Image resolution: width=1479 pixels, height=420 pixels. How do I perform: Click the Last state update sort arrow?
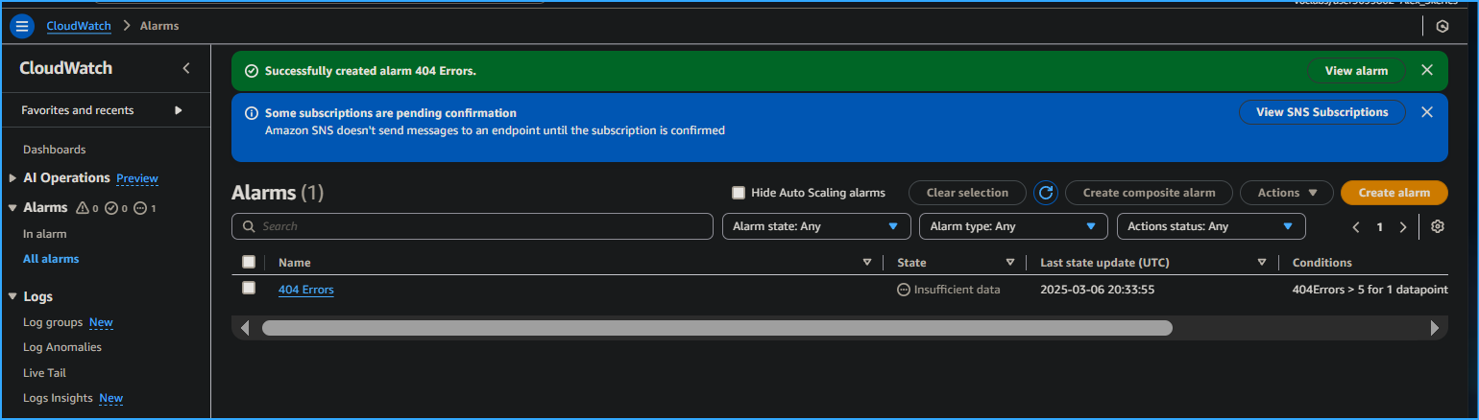(1262, 263)
